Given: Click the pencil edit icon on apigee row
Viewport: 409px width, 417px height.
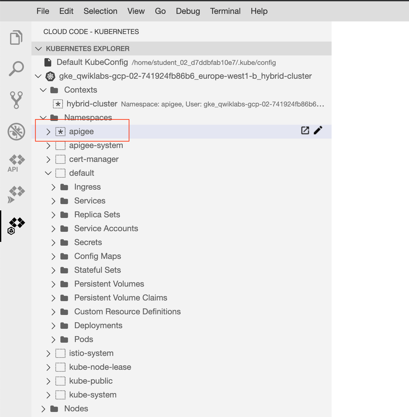Looking at the screenshot, I should coord(318,130).
